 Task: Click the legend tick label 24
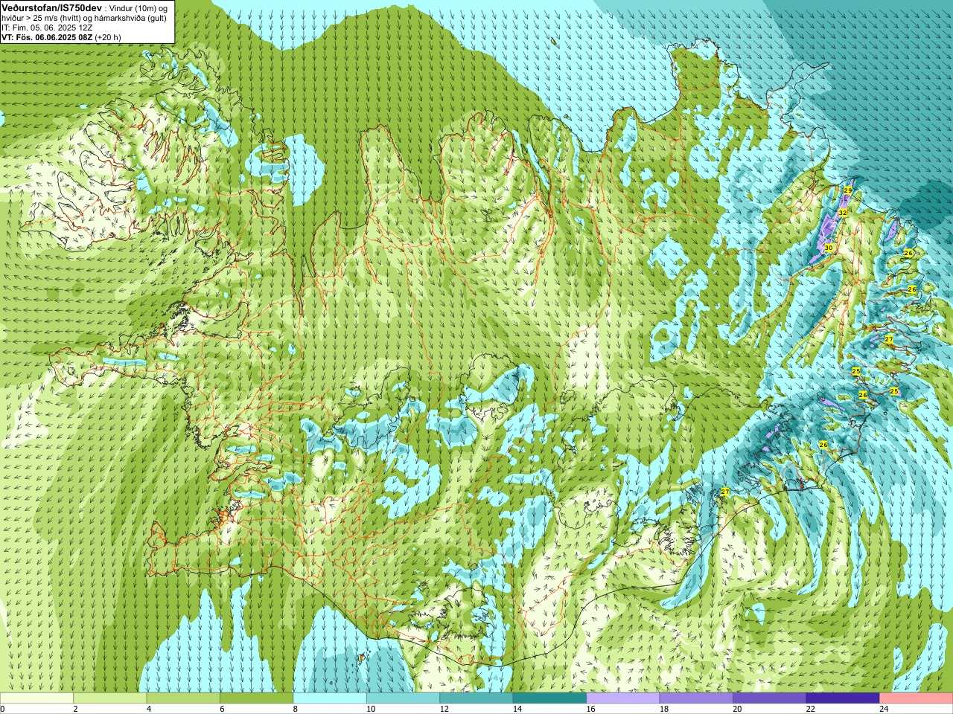884,709
